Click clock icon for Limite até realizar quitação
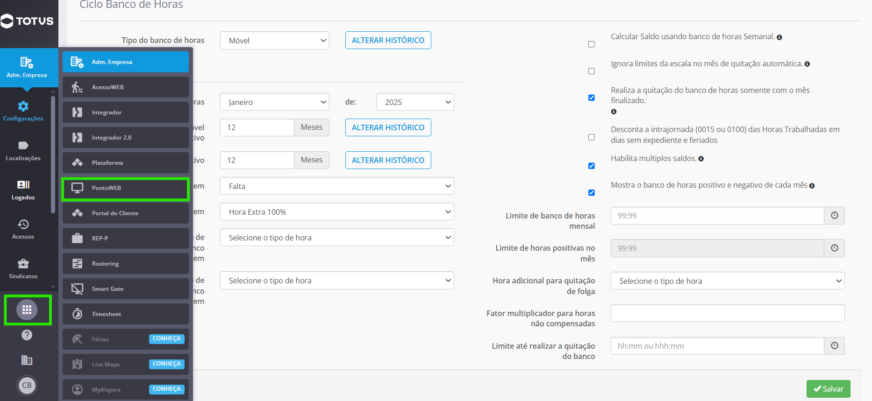872x401 pixels. click(835, 346)
